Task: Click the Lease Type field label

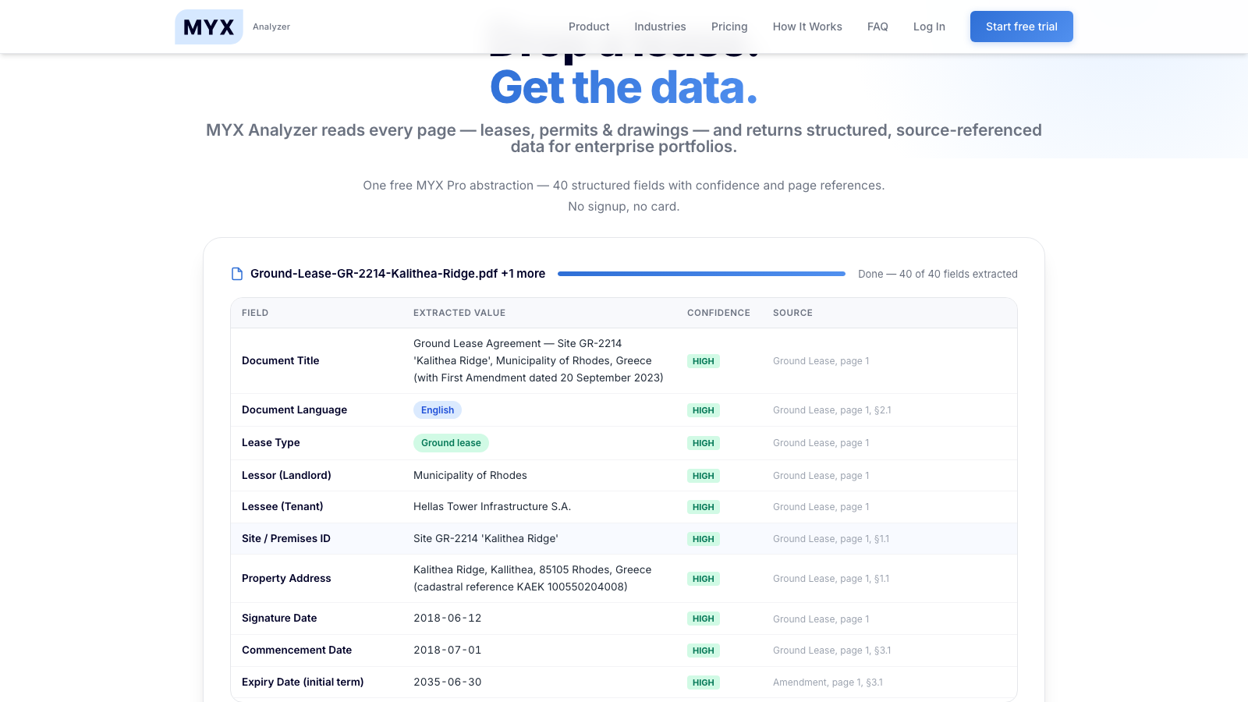Action: tap(271, 442)
